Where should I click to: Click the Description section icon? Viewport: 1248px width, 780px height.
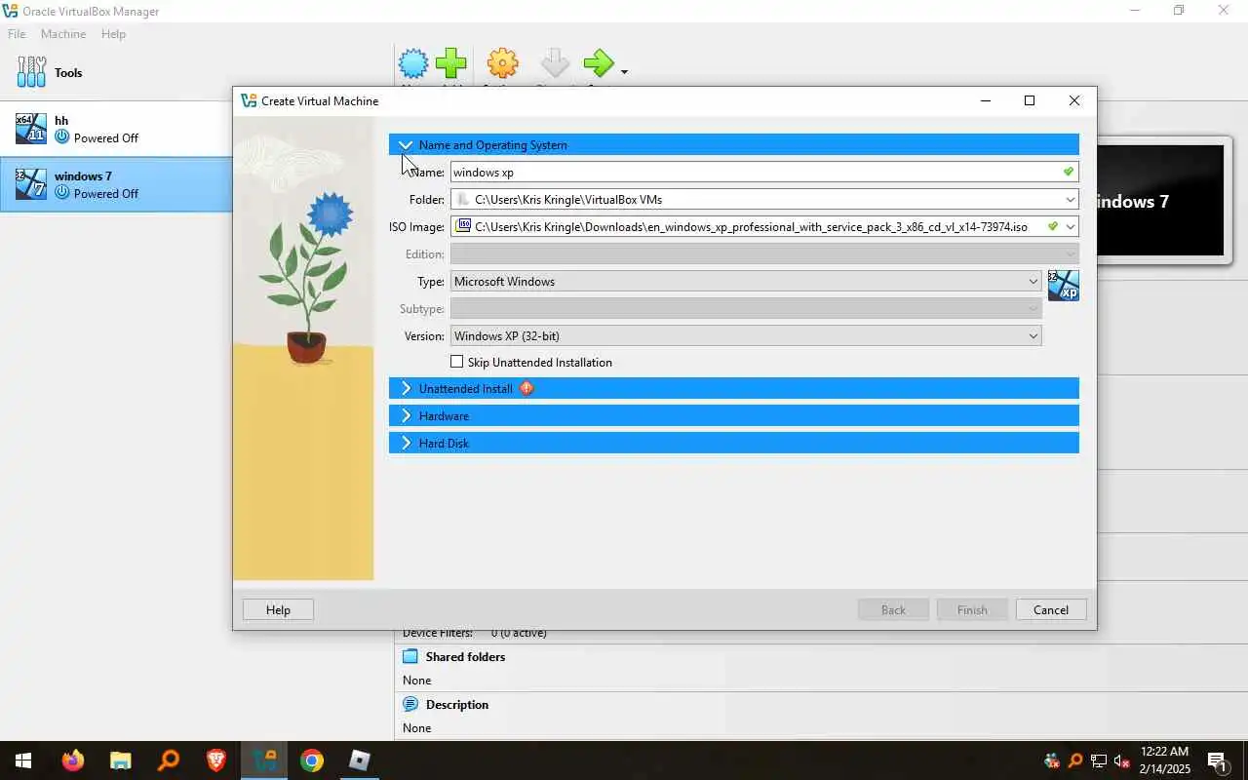tap(410, 704)
